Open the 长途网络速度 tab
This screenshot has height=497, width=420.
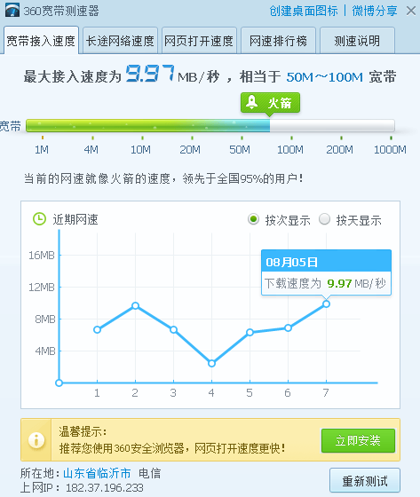tap(120, 41)
